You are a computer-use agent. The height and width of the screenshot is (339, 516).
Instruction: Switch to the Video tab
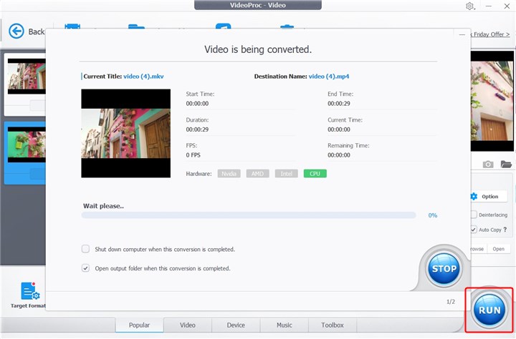[x=188, y=325]
